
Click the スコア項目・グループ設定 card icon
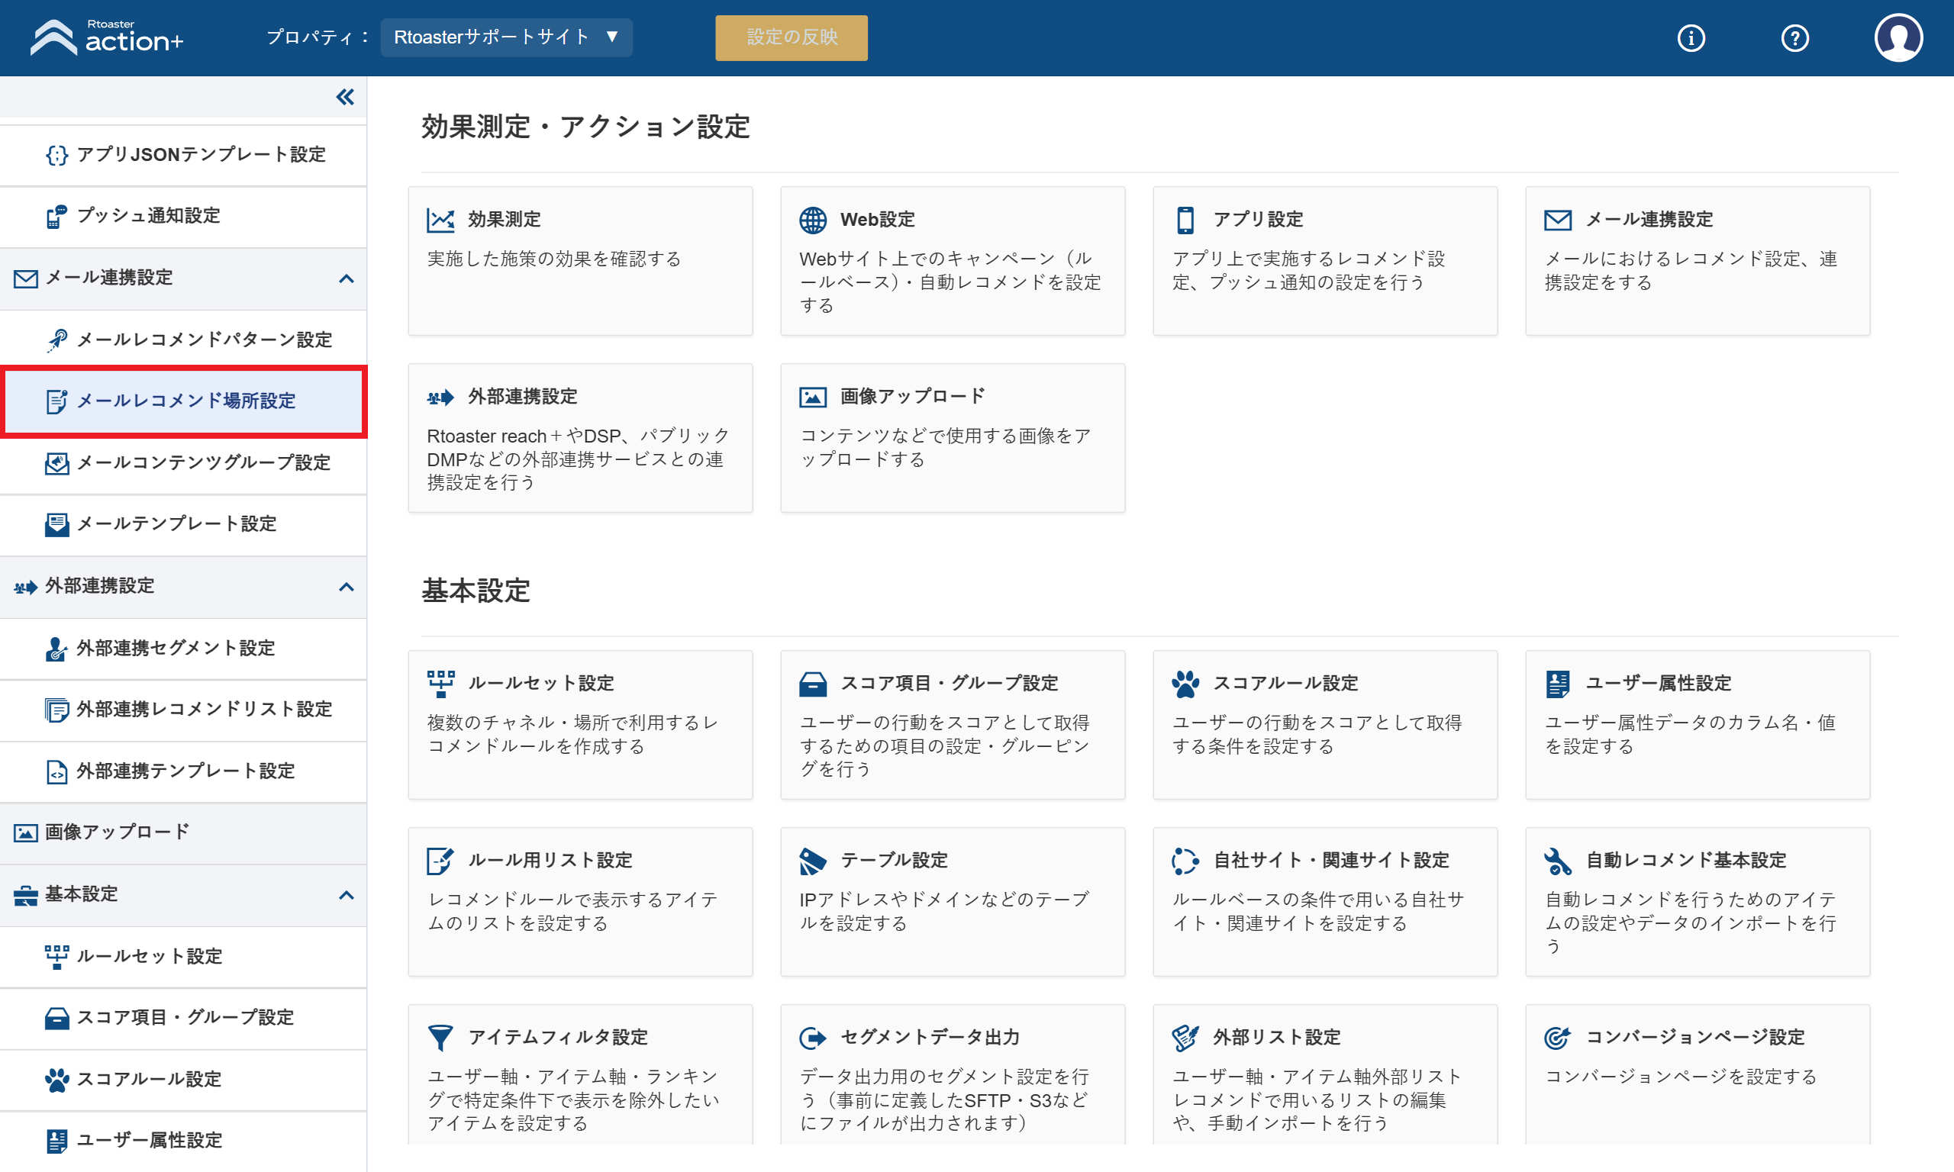click(812, 684)
